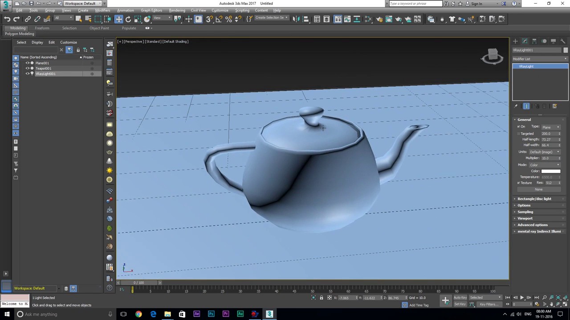Open the Graph Editors menu
The image size is (570, 320).
(x=151, y=10)
